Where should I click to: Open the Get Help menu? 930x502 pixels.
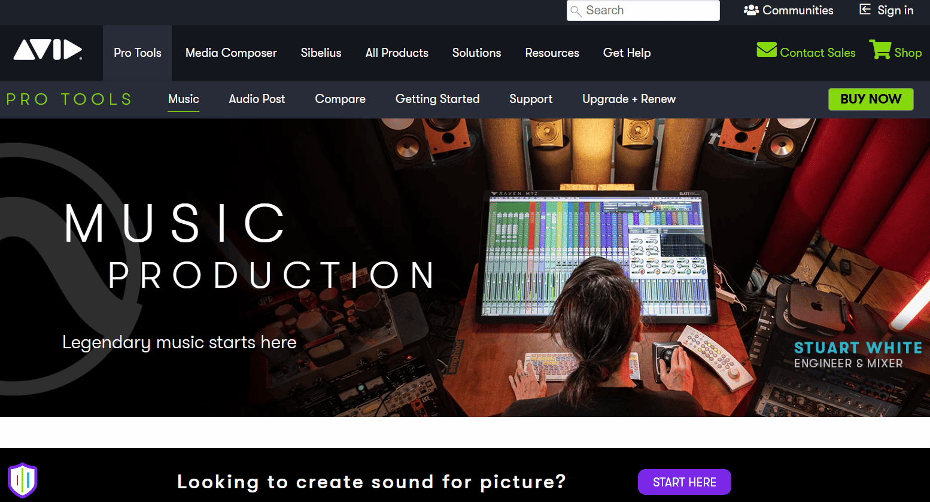627,53
